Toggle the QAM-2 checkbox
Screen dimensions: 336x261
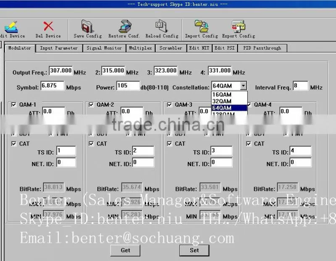91,104
